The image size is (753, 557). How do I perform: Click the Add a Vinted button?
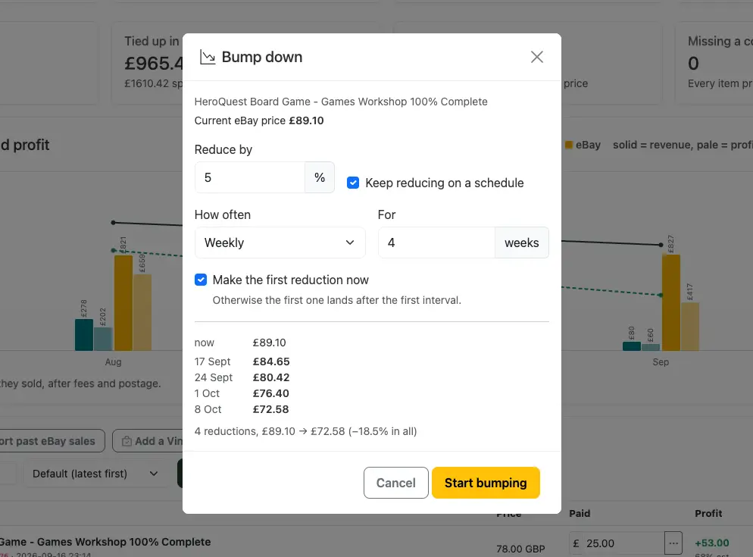[148, 441]
